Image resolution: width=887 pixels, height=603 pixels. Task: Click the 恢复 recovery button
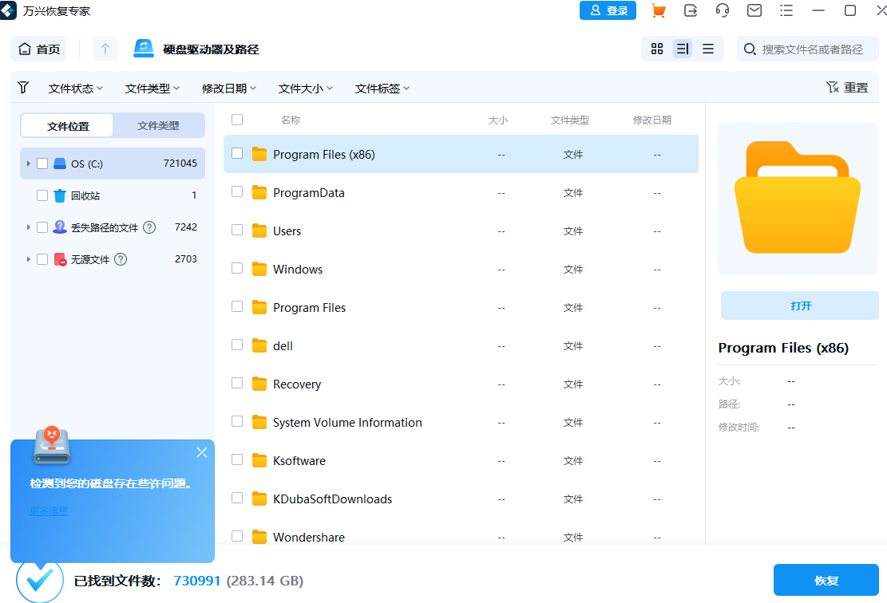(x=826, y=580)
